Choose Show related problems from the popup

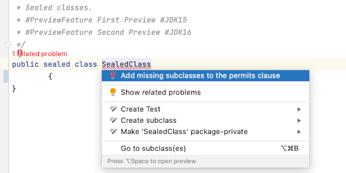[x=160, y=92]
